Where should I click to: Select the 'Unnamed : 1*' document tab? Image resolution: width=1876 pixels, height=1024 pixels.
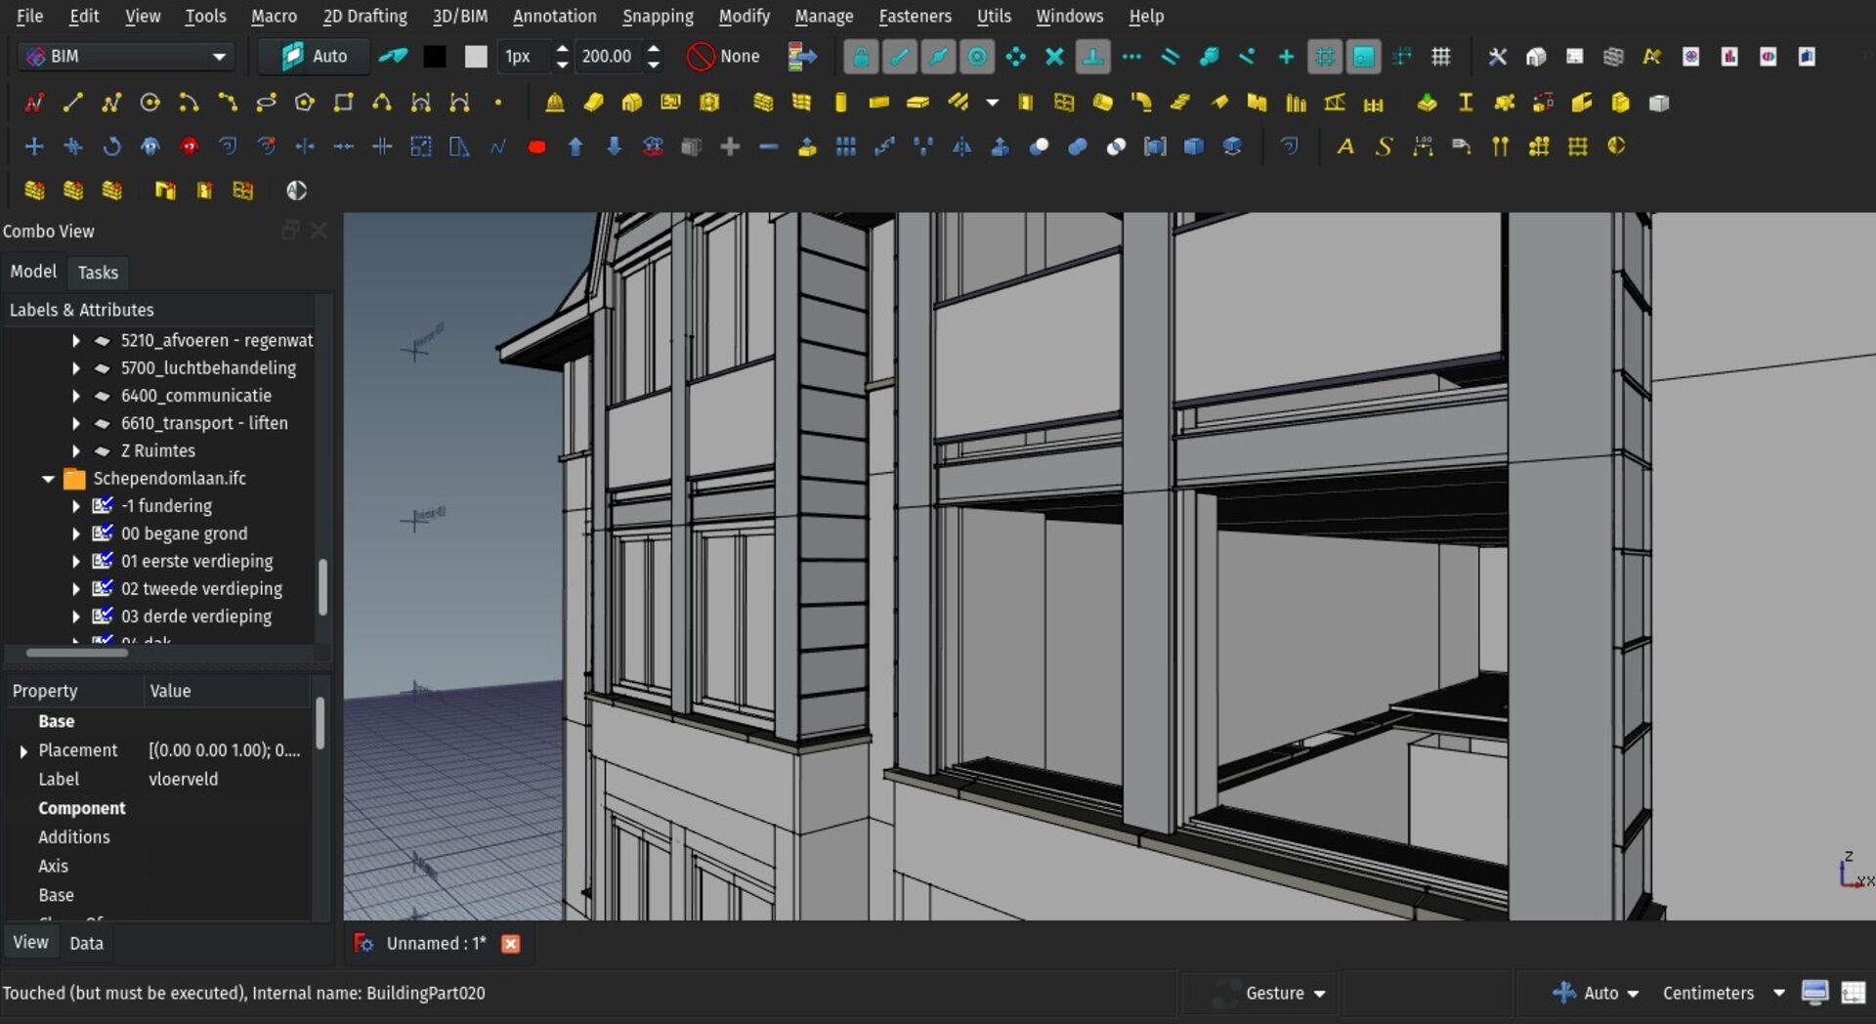click(x=436, y=943)
